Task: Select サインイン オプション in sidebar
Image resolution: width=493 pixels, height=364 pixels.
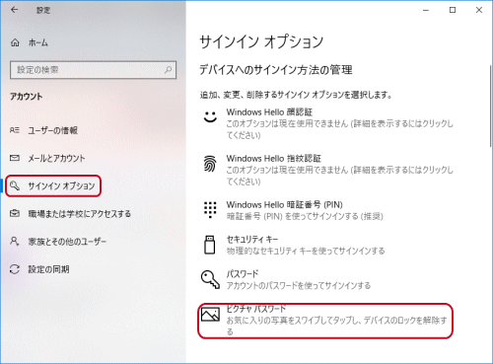Action: coord(53,185)
